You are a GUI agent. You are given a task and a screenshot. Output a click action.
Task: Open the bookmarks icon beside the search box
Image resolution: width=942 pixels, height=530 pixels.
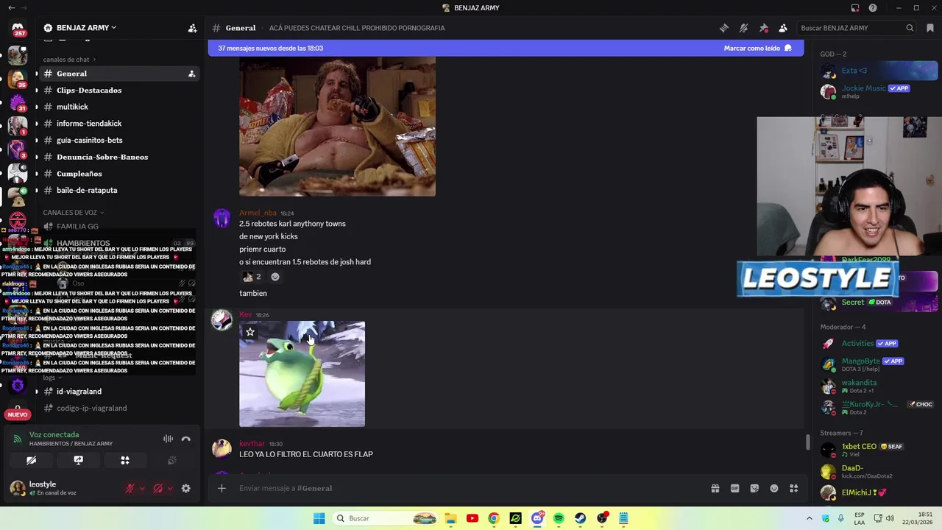click(930, 28)
